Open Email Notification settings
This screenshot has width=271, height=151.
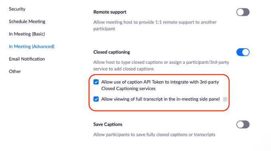pos(27,59)
